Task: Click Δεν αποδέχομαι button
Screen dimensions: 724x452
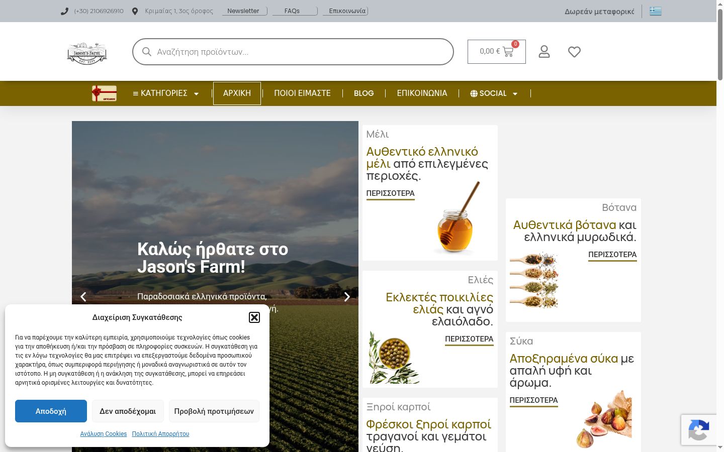Action: coord(128,411)
